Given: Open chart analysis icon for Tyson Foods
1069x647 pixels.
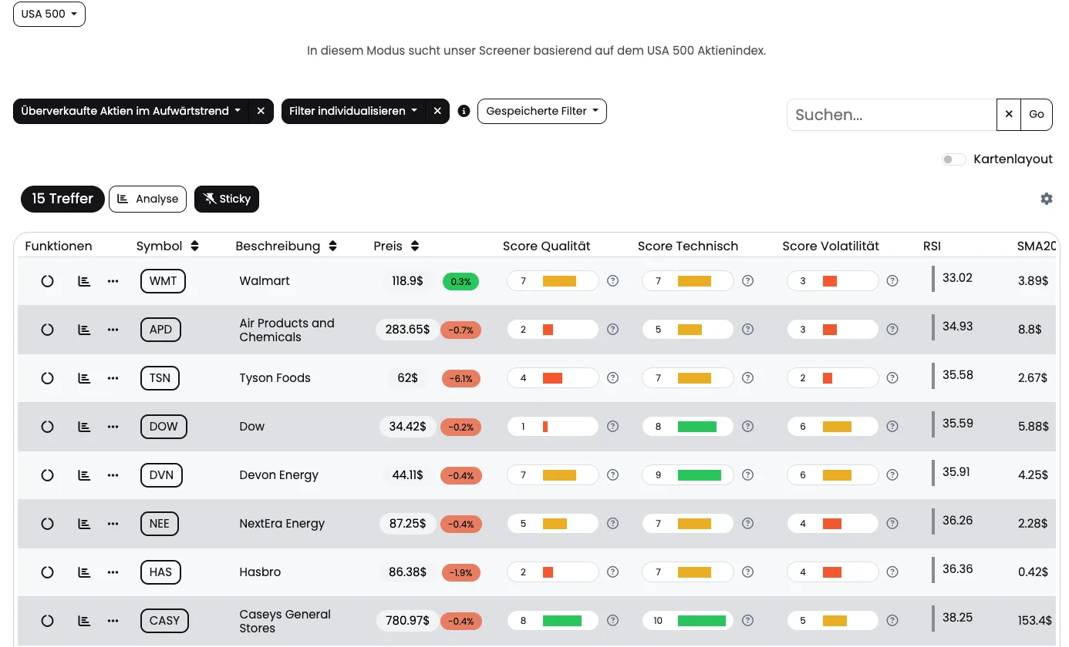Looking at the screenshot, I should (84, 378).
